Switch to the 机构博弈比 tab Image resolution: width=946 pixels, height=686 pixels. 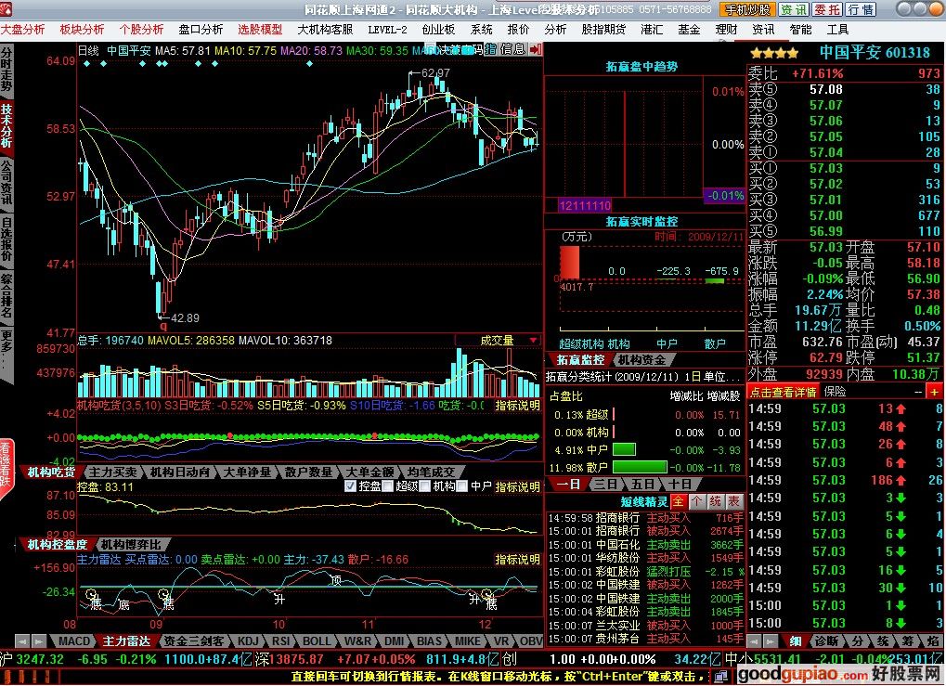tap(131, 545)
